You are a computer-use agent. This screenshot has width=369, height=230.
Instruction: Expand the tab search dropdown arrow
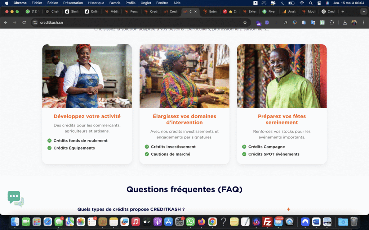coord(364,11)
